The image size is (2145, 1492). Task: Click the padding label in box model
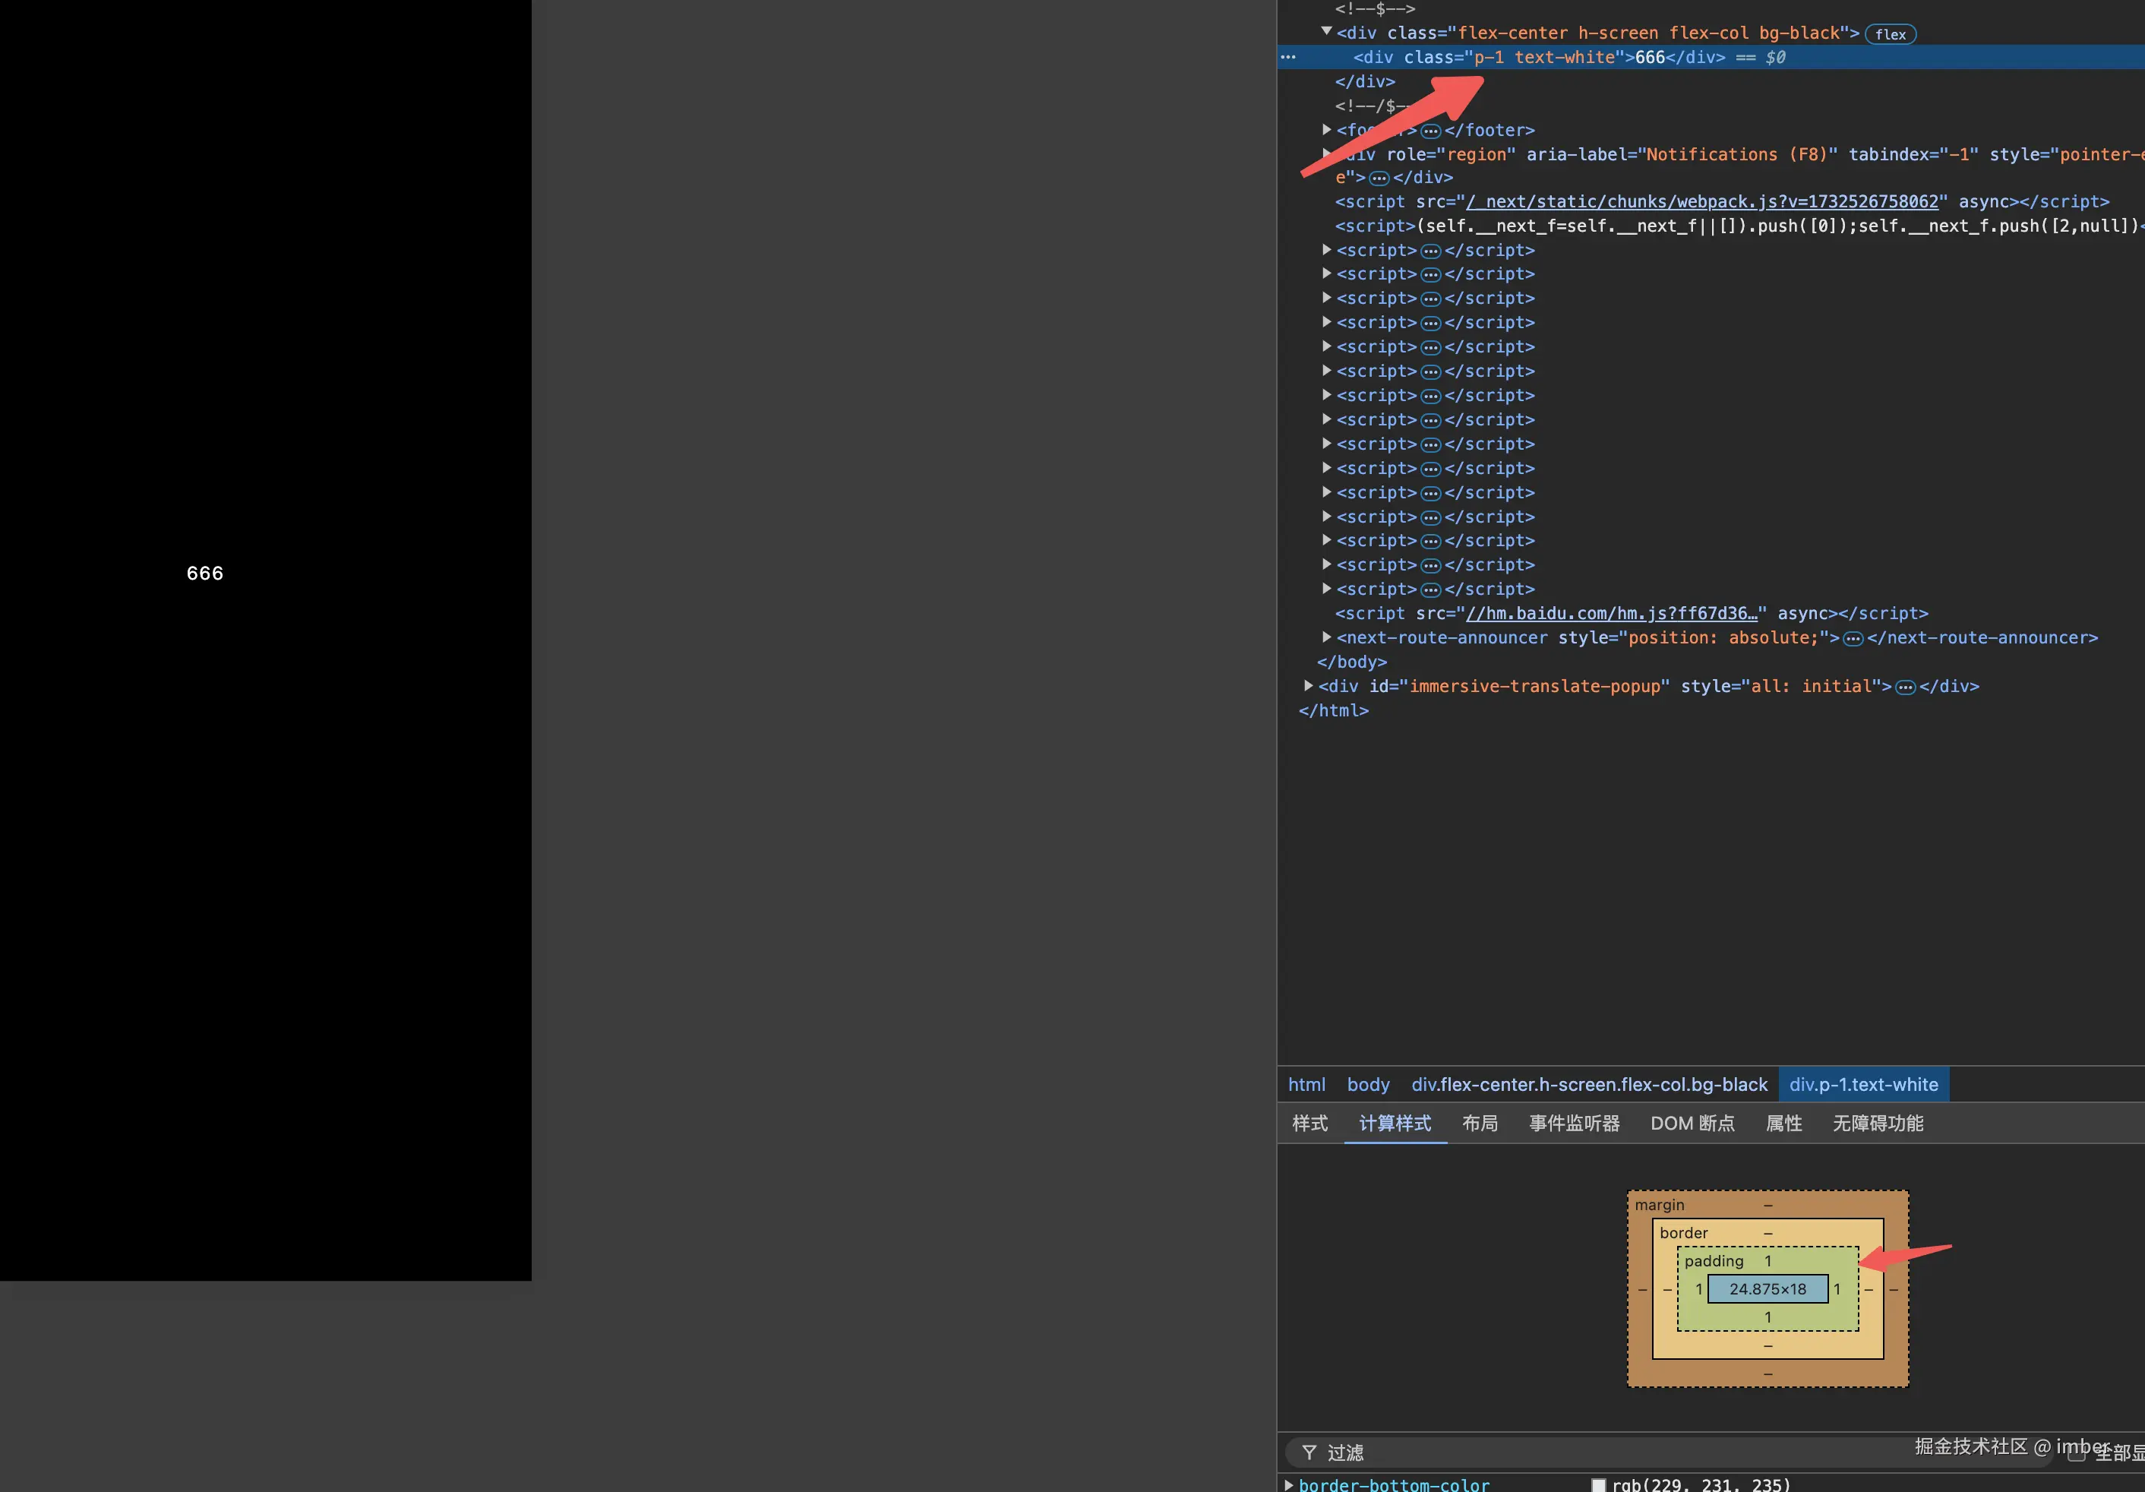point(1714,1261)
